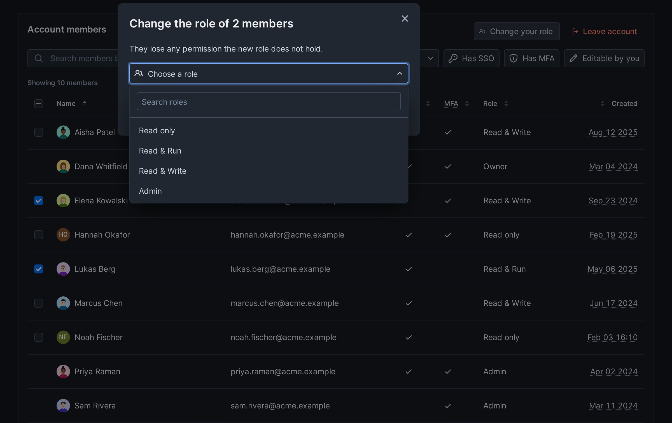
Task: Click marcus.chen@acme.example email
Action: [x=284, y=303]
